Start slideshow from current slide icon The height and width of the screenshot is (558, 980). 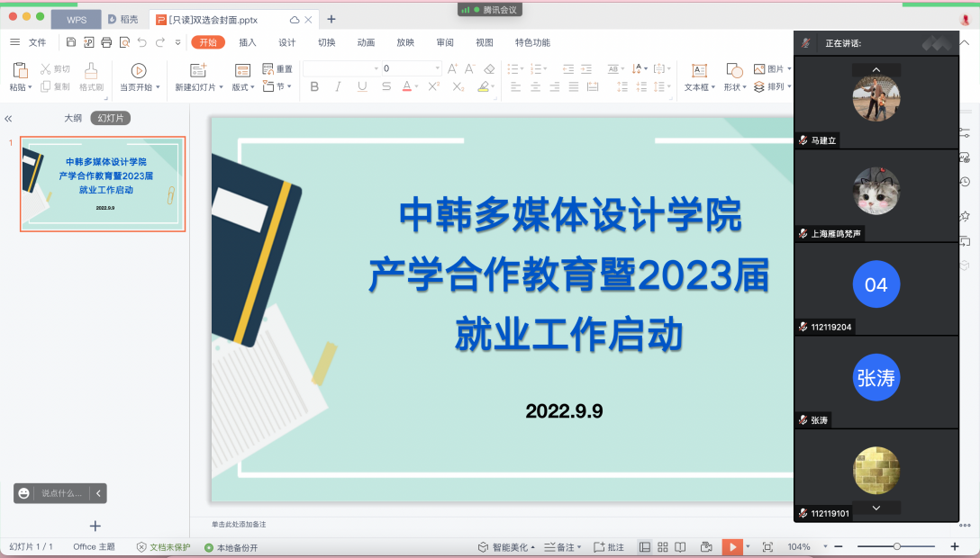tap(138, 70)
